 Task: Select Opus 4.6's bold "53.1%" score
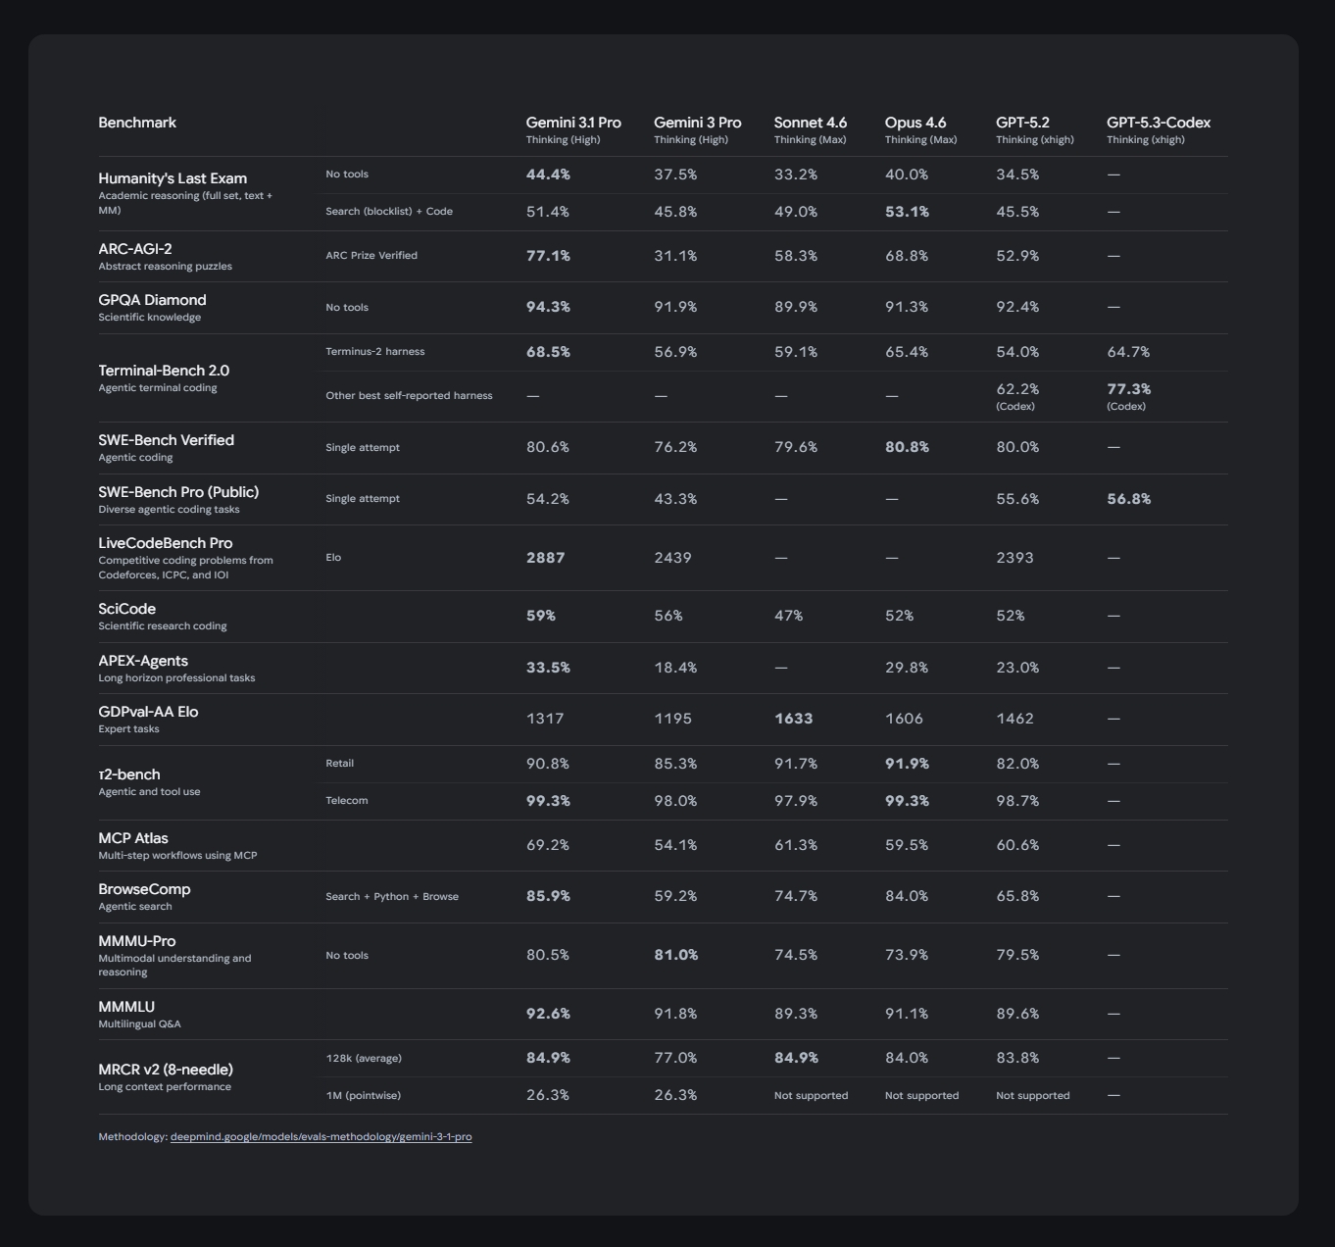tap(907, 212)
